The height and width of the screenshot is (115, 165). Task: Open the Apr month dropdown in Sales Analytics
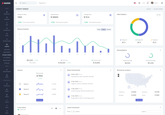[159, 15]
